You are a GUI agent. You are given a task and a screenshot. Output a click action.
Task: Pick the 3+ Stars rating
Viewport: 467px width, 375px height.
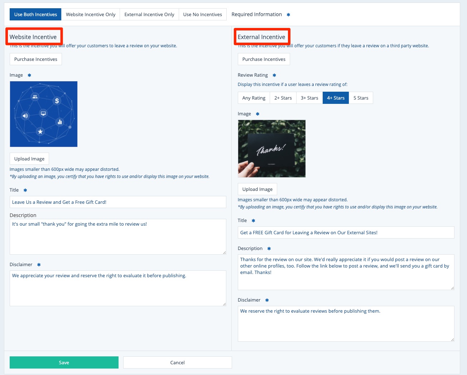(x=309, y=98)
